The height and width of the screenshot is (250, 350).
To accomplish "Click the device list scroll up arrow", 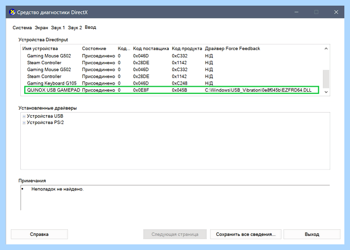I will pyautogui.click(x=326, y=48).
